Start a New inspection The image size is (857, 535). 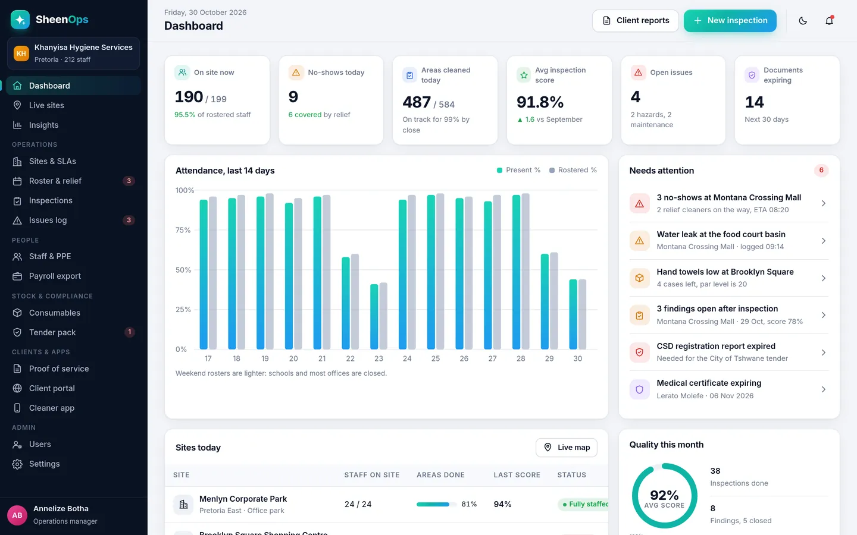click(x=730, y=21)
